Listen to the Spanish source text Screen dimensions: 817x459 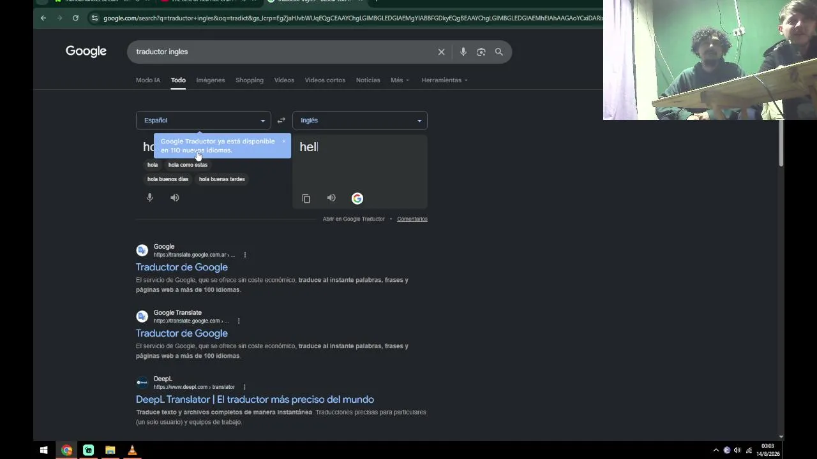pyautogui.click(x=175, y=198)
